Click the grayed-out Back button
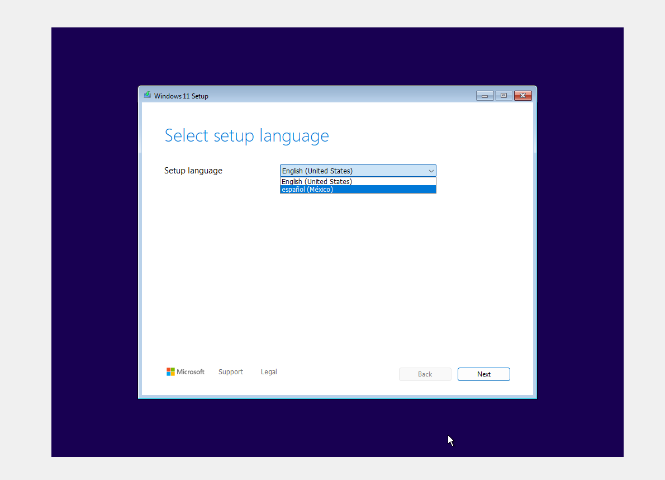 tap(425, 374)
